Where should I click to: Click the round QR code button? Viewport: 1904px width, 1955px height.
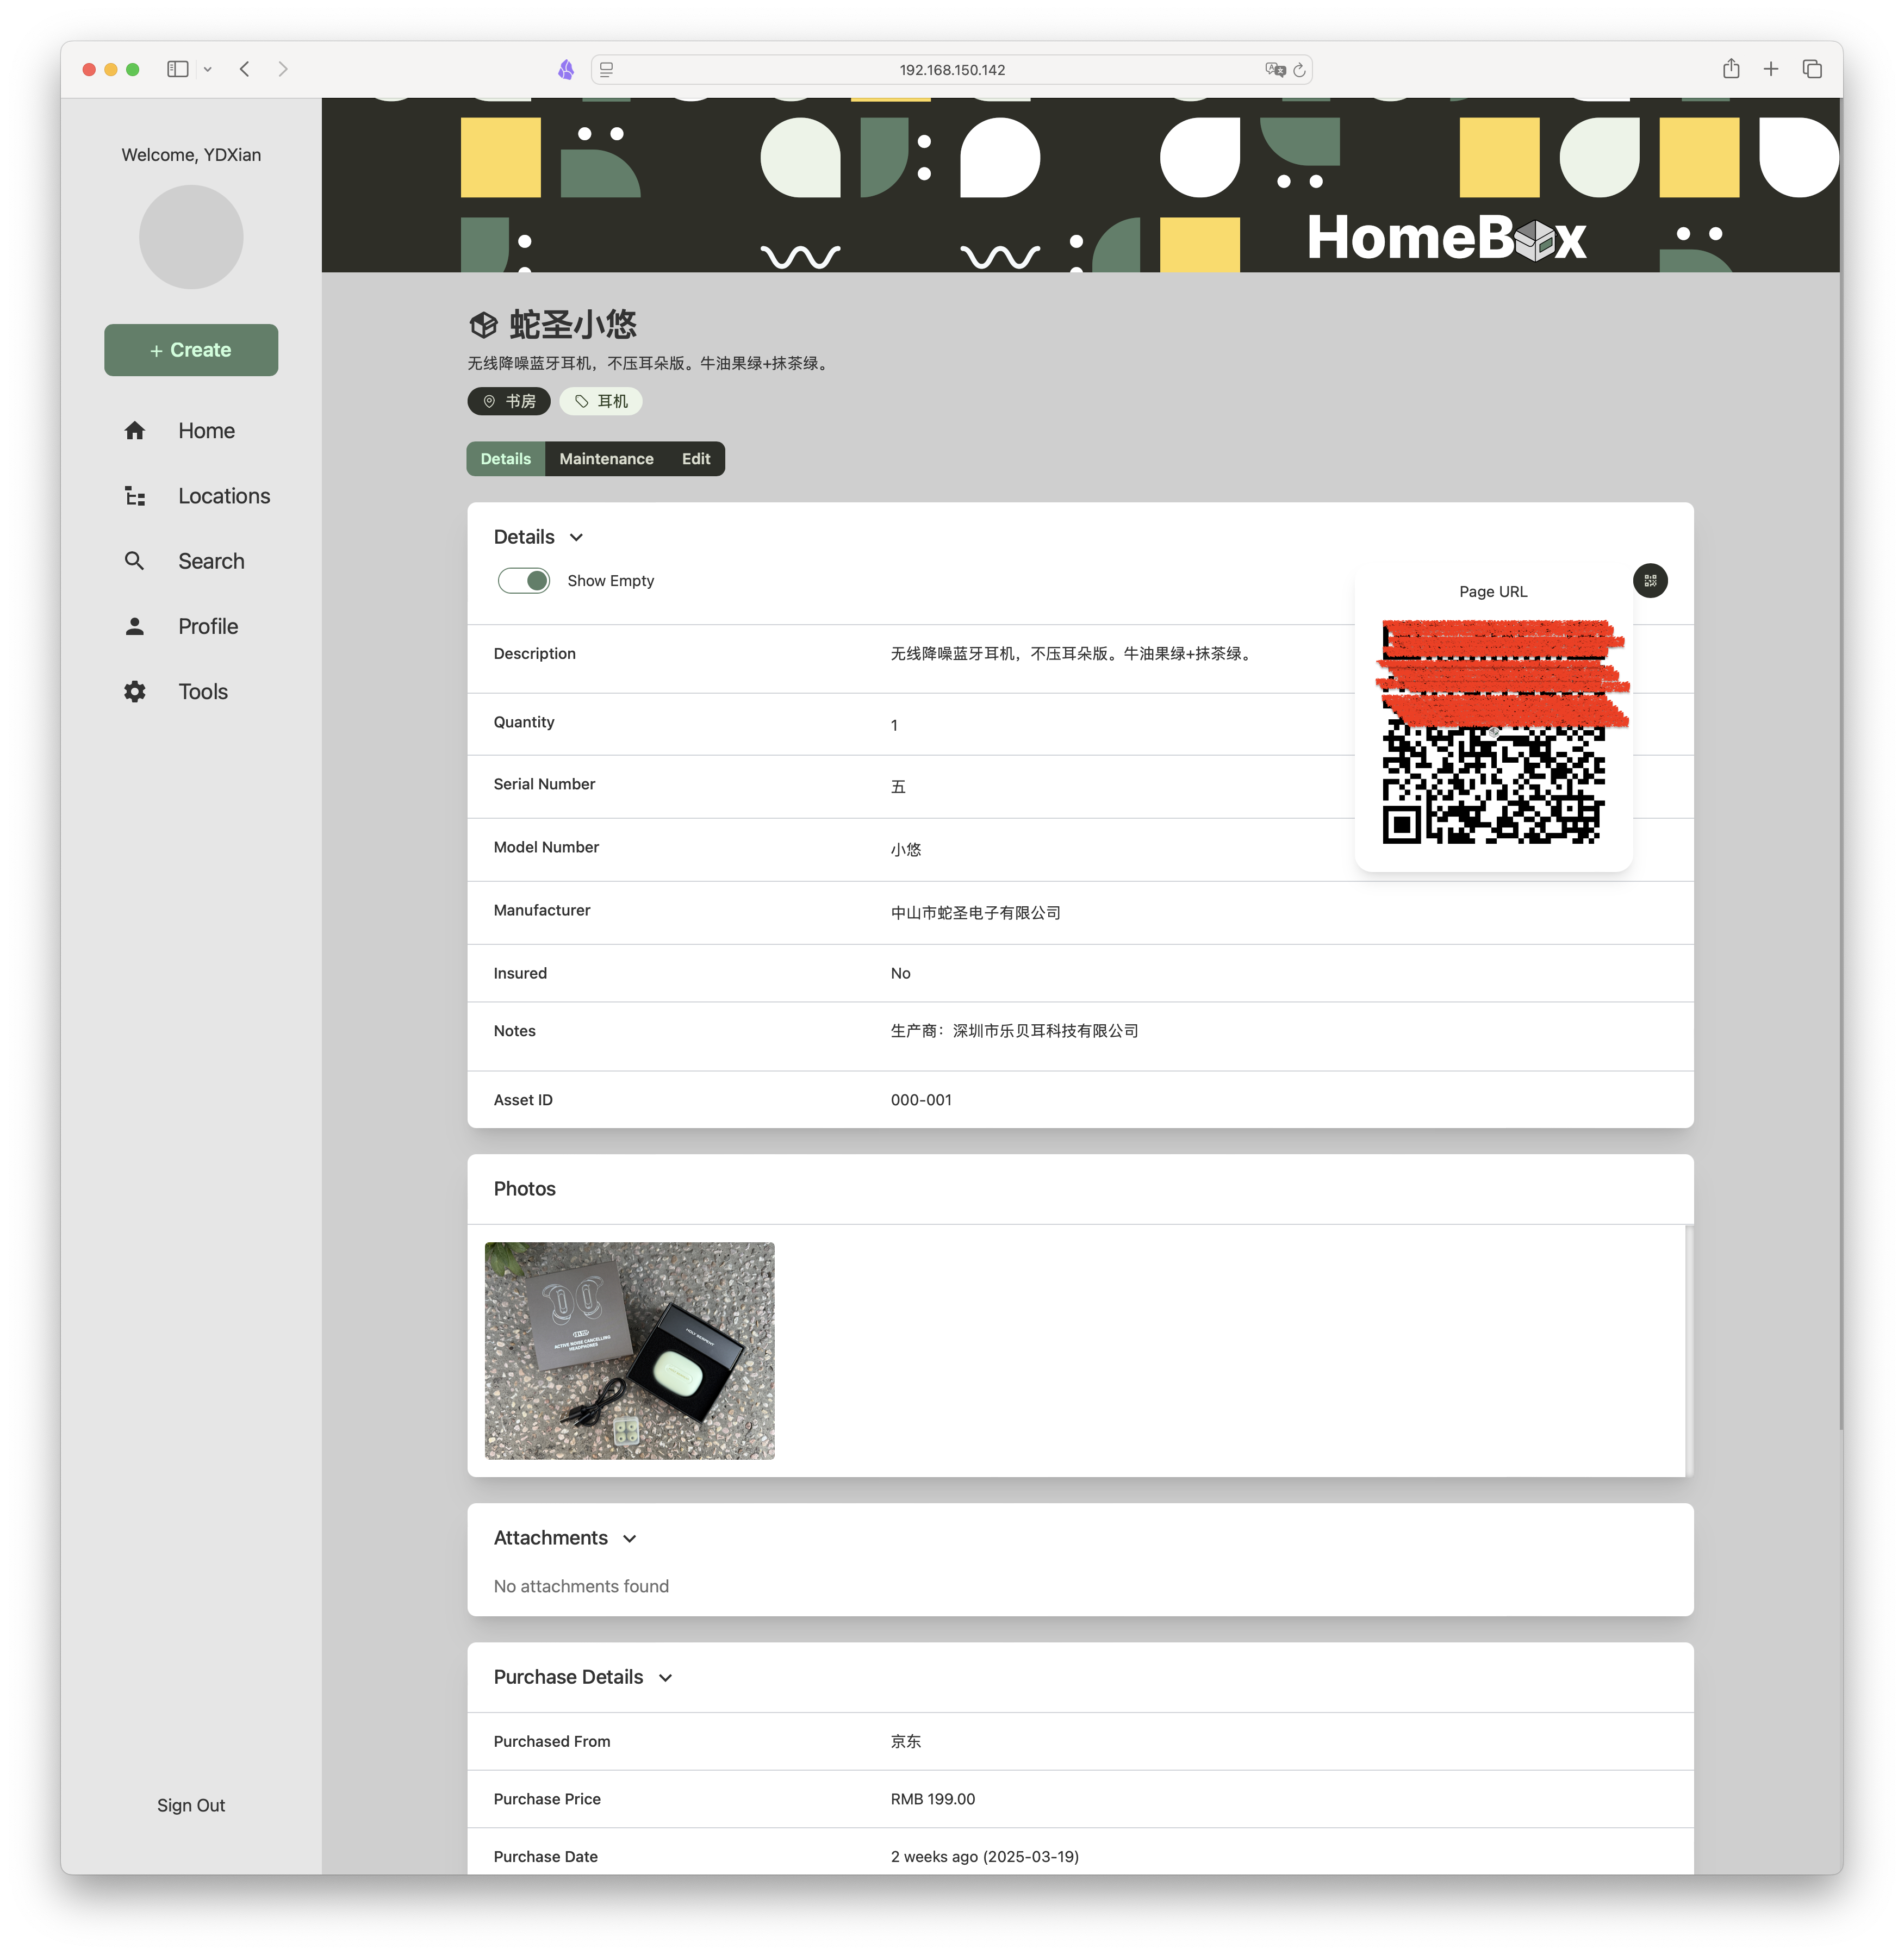[1650, 581]
